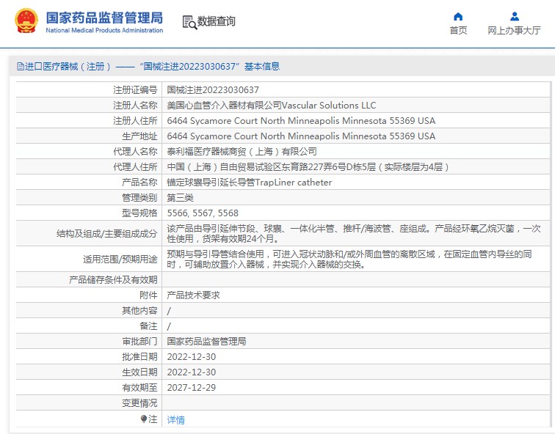The image size is (555, 434).
Task: Click the 国家药品监督管理局 header title
Action: tap(104, 18)
